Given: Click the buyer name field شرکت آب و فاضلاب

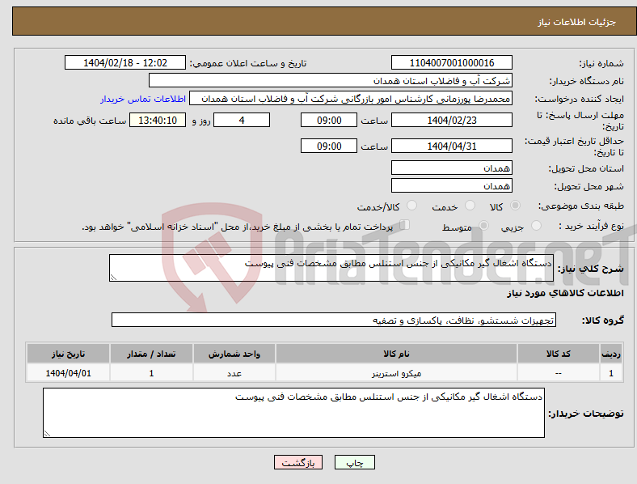Looking at the screenshot, I should point(331,80).
